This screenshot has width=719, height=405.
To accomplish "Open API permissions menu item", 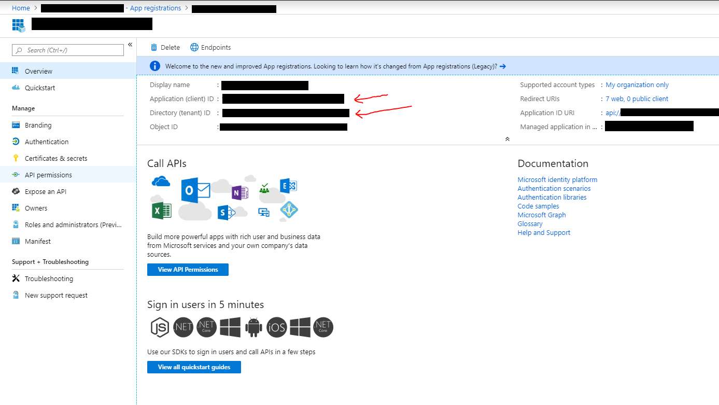I will pyautogui.click(x=48, y=175).
